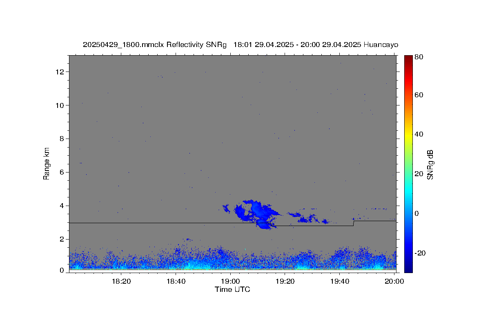
Task: Click the 19:00 time tick label
Action: [x=230, y=281]
